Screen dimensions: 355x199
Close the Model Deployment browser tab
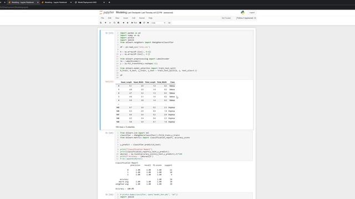[x=104, y=2]
